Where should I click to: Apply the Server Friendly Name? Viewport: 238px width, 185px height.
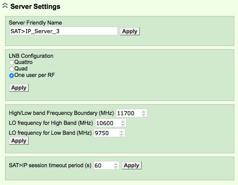[x=130, y=31]
